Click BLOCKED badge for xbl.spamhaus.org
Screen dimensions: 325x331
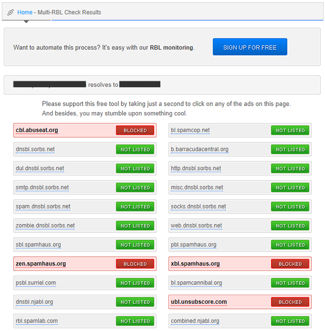290,264
